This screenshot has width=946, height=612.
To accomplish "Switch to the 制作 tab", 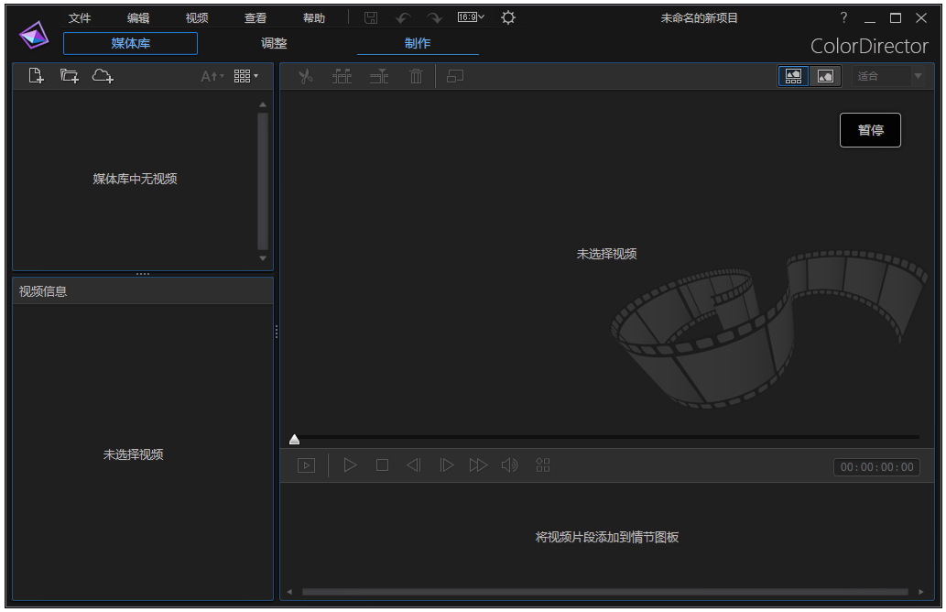I will [418, 43].
